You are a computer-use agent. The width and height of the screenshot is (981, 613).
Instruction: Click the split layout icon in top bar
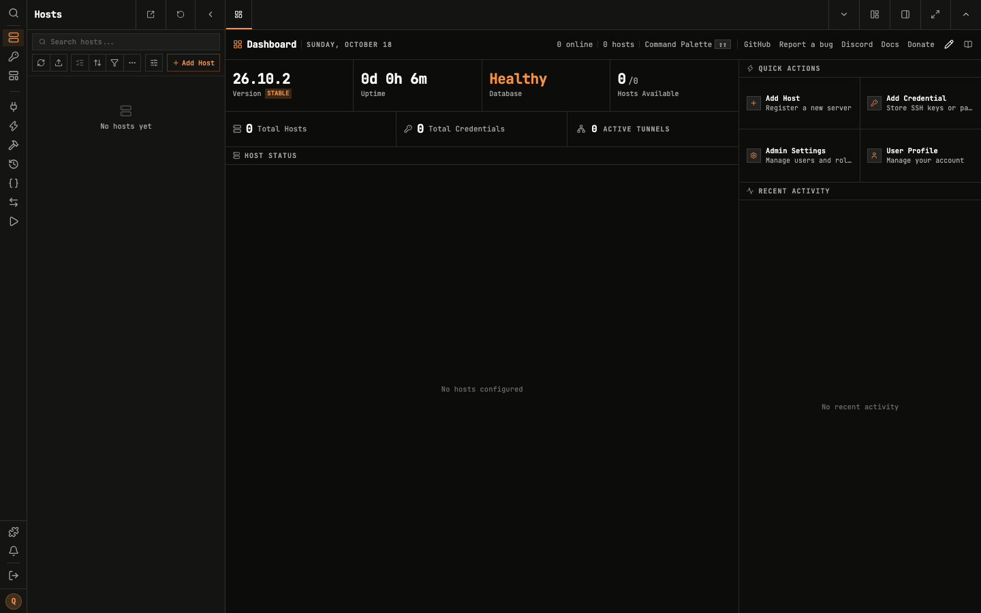coord(875,14)
